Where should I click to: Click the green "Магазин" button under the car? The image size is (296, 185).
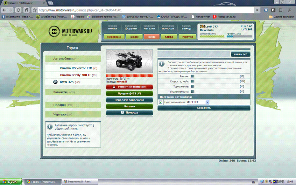[x=129, y=106]
